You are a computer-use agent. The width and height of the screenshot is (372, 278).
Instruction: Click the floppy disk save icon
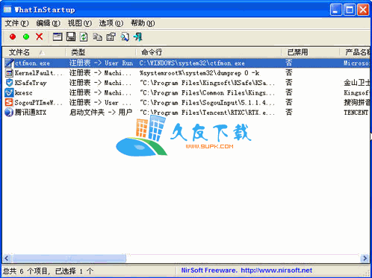pyautogui.click(x=71, y=37)
